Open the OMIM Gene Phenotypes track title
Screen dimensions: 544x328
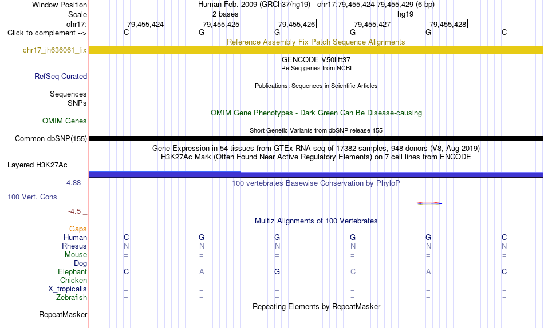[x=316, y=113]
